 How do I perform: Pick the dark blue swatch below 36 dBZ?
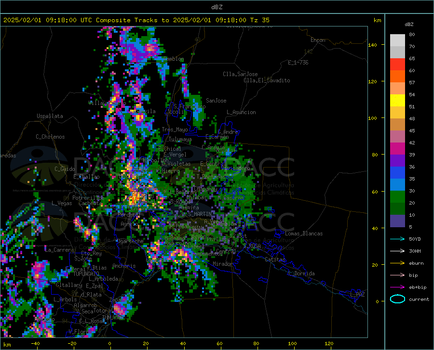(x=397, y=173)
